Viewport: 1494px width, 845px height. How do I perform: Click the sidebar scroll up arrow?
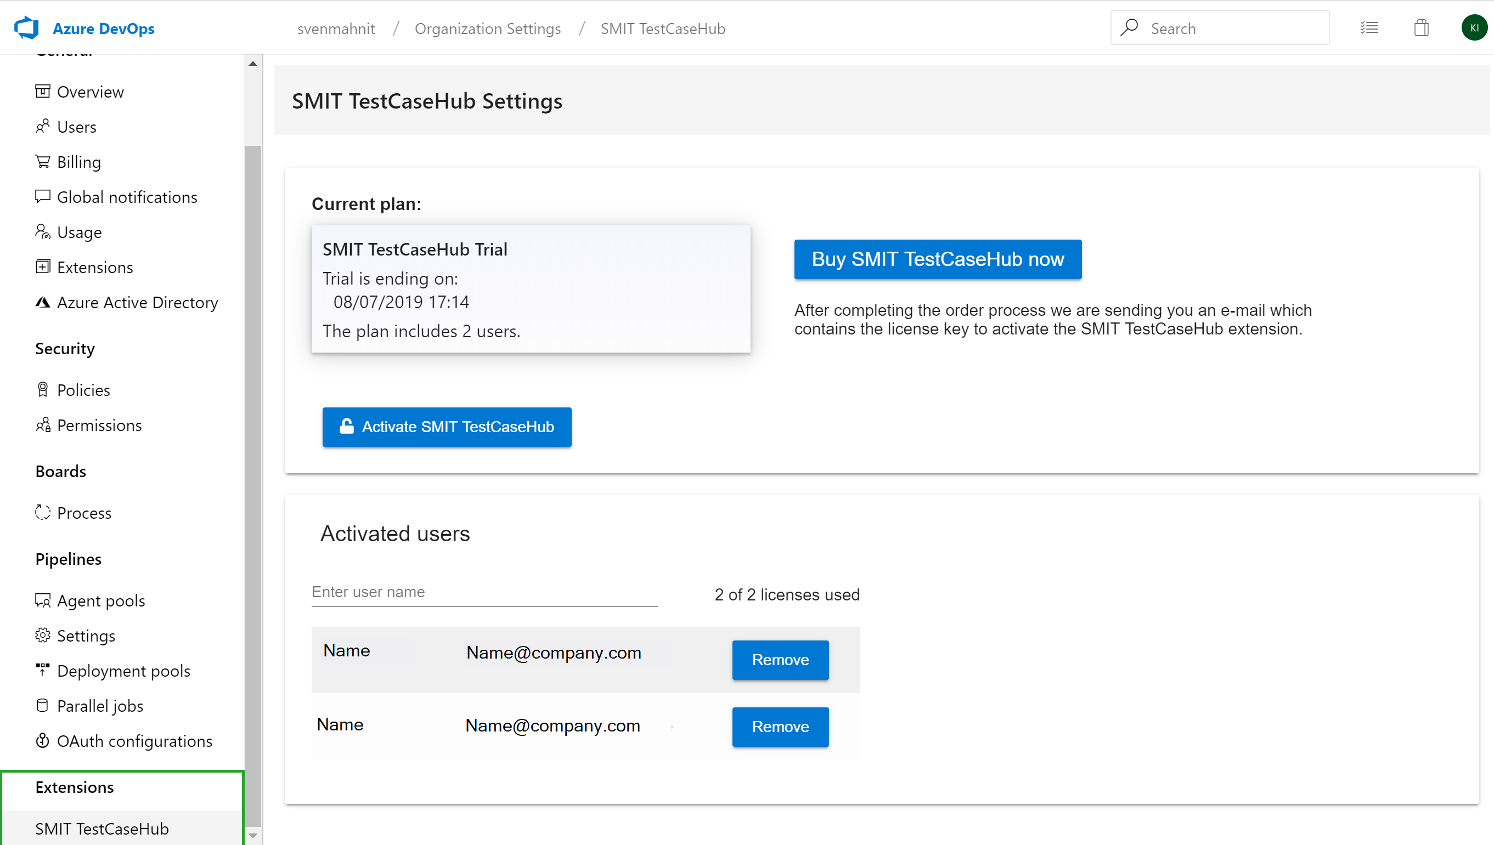252,64
